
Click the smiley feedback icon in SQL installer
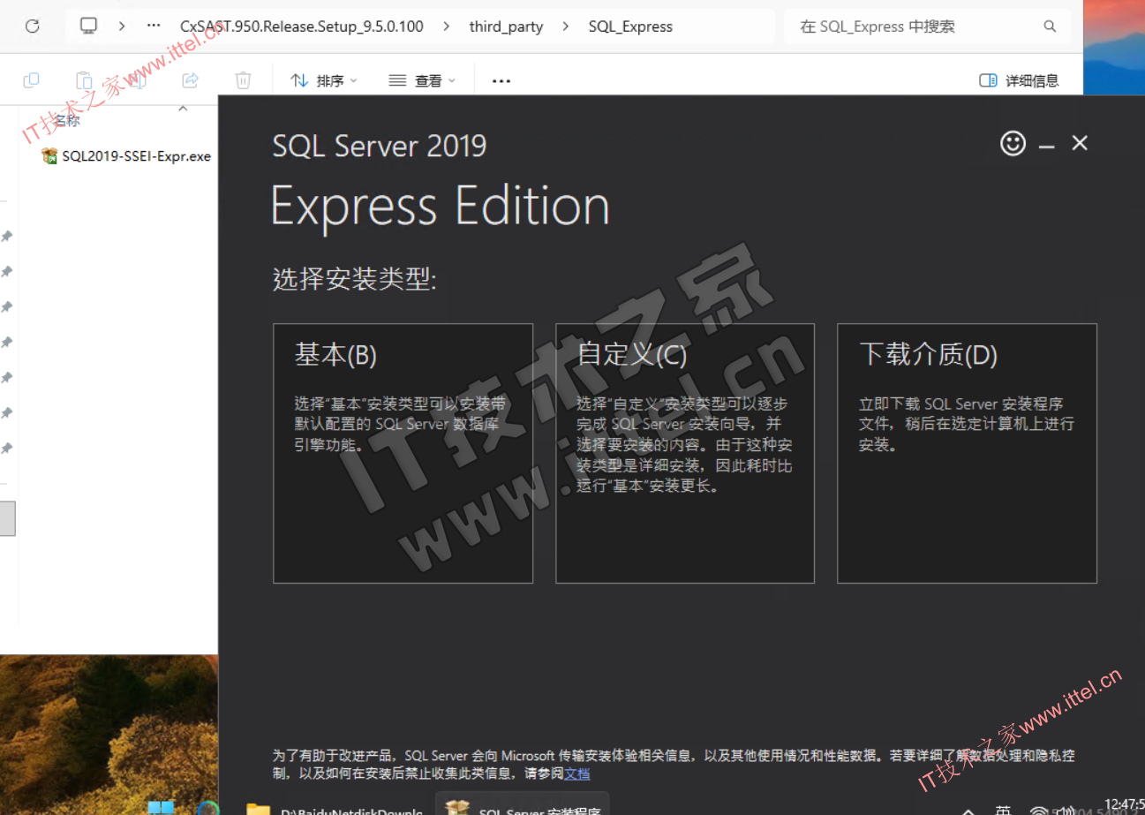1013,143
